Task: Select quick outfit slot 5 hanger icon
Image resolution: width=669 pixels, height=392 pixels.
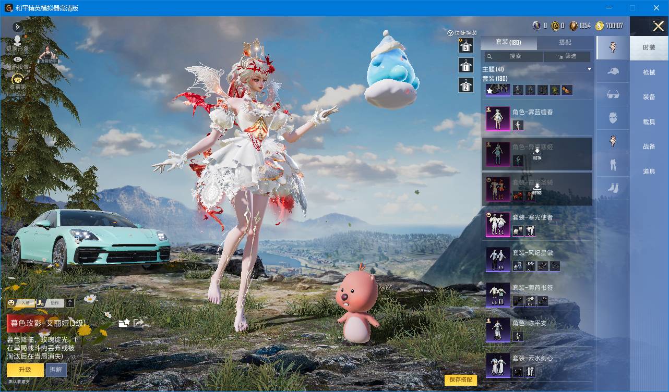Action: [x=465, y=46]
